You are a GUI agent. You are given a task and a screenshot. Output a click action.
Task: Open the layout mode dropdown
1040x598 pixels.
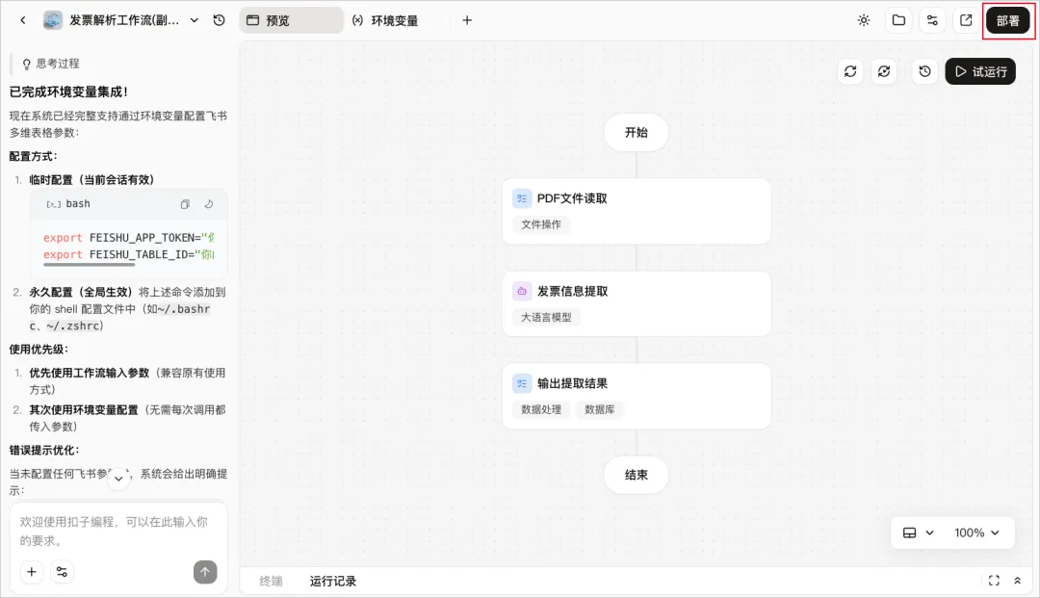[919, 533]
